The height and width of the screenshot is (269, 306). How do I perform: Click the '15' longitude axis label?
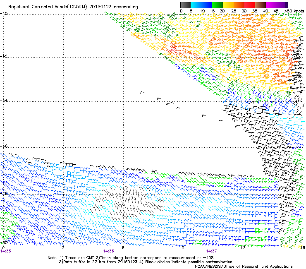tap(303, 248)
